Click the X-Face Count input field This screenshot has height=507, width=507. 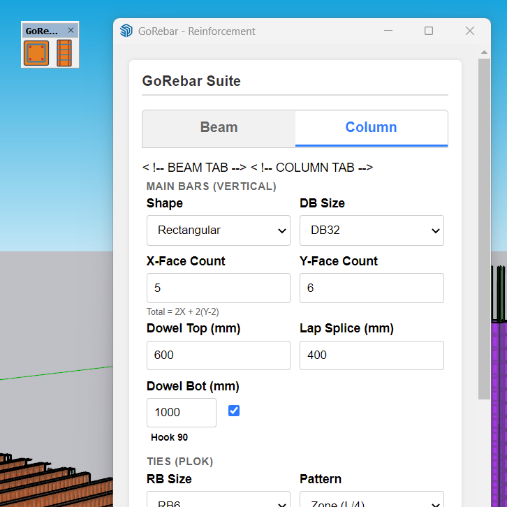[219, 288]
